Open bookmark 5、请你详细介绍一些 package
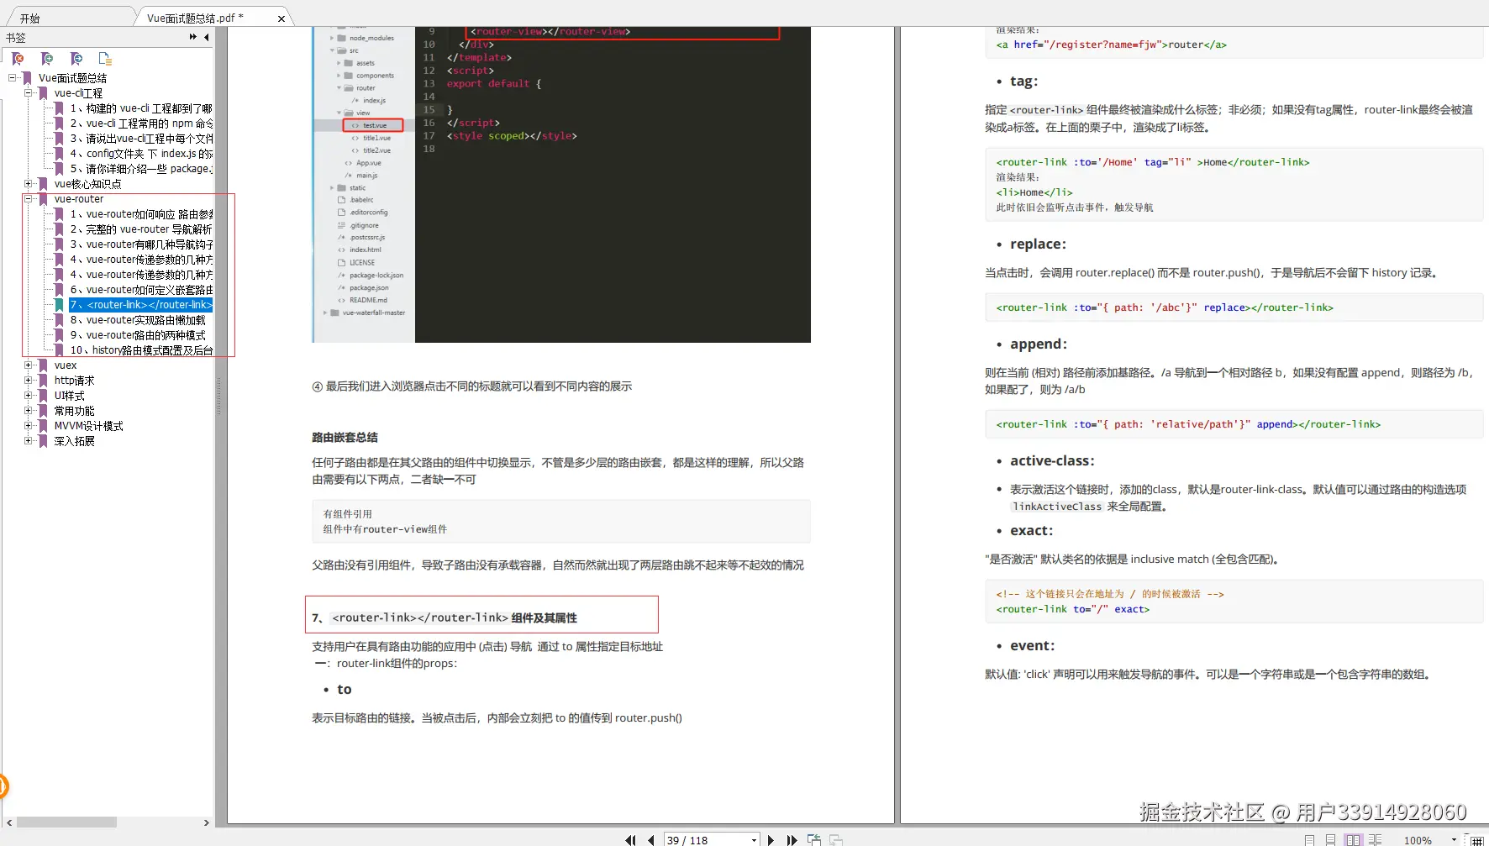Viewport: 1489px width, 846px height. click(x=140, y=169)
